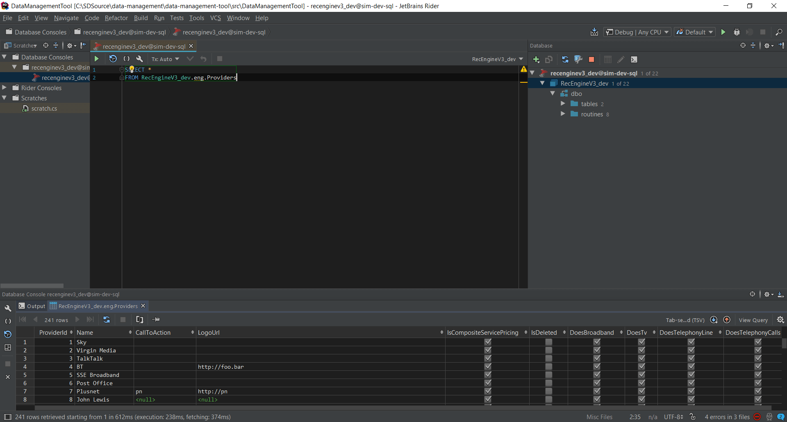This screenshot has height=422, width=787.
Task: Edit source pencil icon in Database panel
Action: (x=621, y=60)
